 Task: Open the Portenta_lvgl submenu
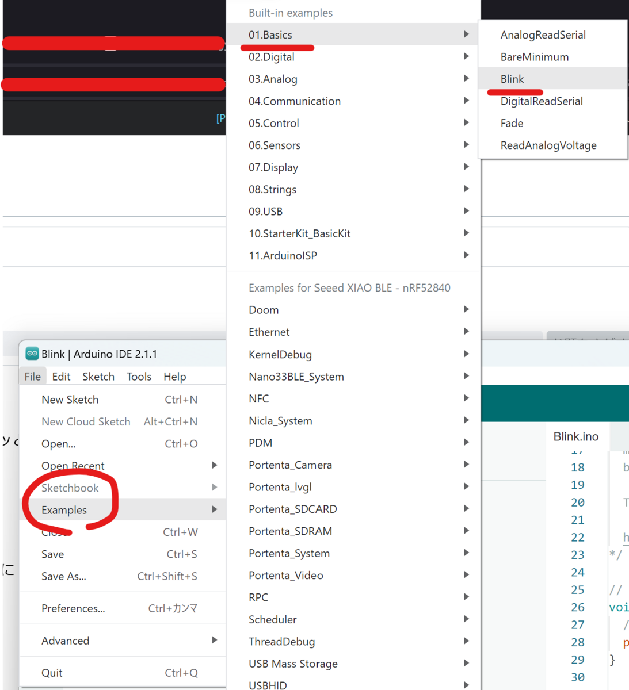coord(353,487)
